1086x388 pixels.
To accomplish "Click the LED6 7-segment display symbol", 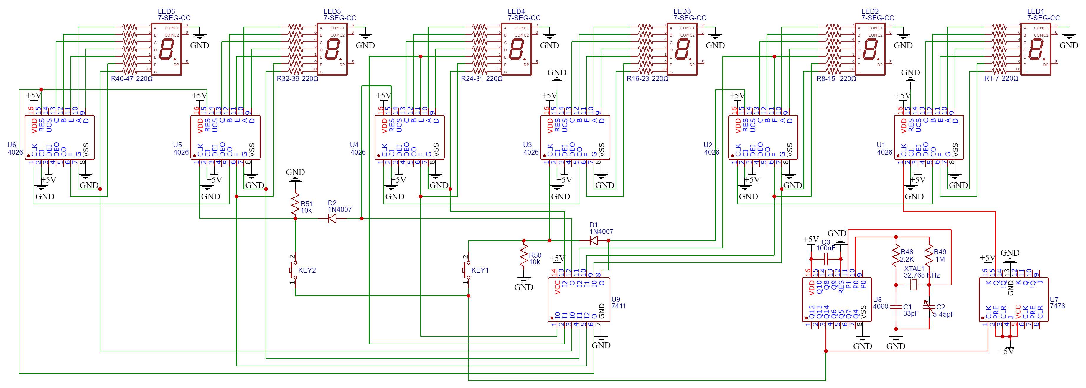I will (166, 48).
